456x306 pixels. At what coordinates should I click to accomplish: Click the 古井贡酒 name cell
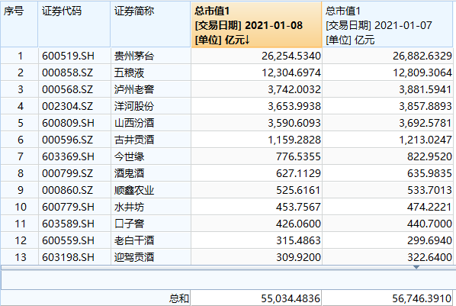pyautogui.click(x=151, y=140)
